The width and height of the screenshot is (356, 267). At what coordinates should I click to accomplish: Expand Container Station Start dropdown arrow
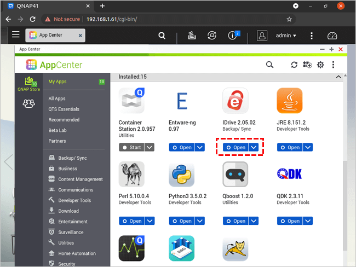[x=150, y=147]
